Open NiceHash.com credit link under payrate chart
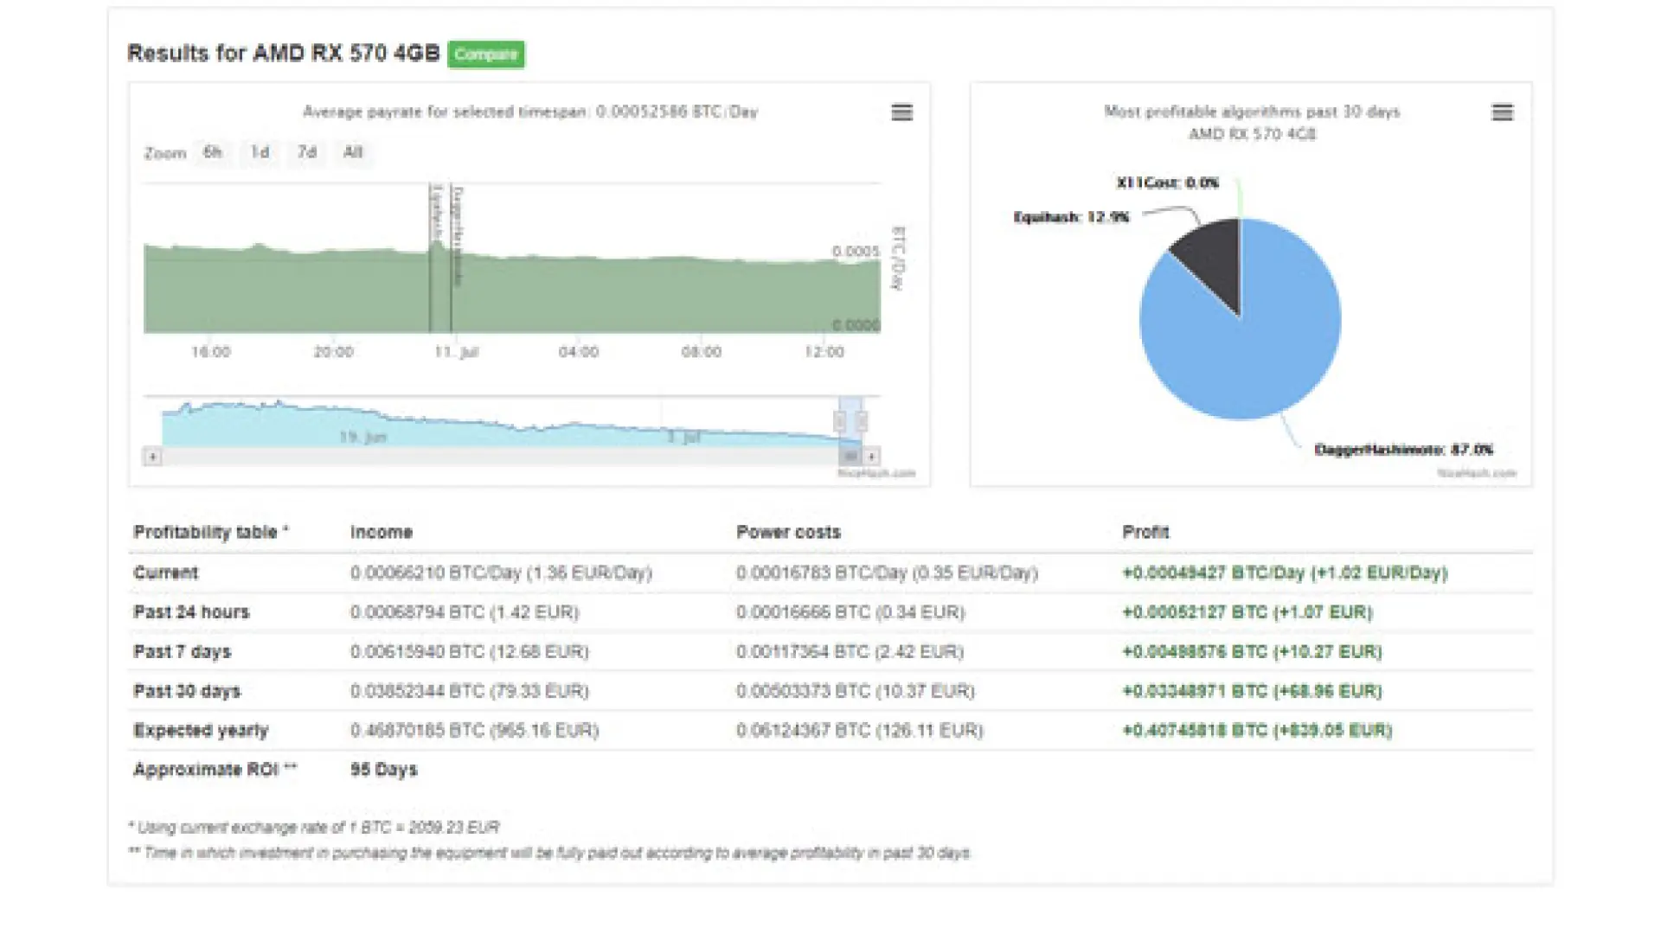Viewport: 1661px width, 934px height. click(875, 473)
